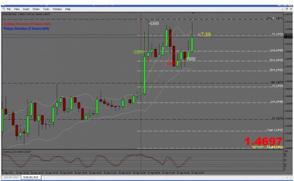Click the chart shift triangle marker
Viewport: 294px width, 181px height.
(x=193, y=13)
